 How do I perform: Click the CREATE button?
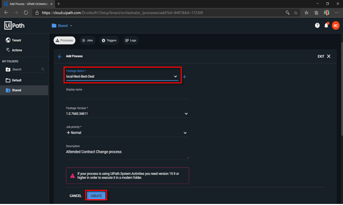(x=96, y=196)
